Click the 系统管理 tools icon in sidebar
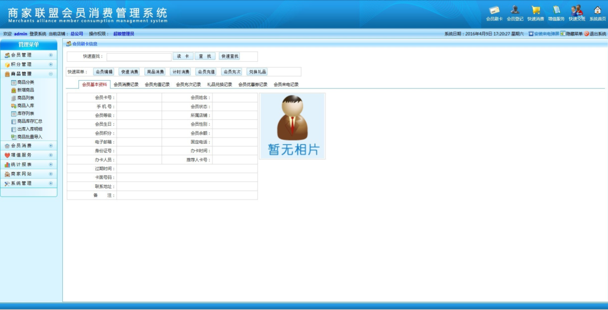 tap(7, 184)
